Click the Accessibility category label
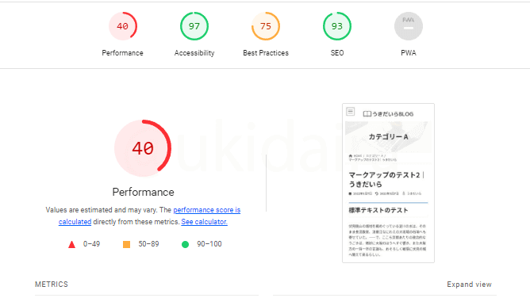 coord(194,53)
